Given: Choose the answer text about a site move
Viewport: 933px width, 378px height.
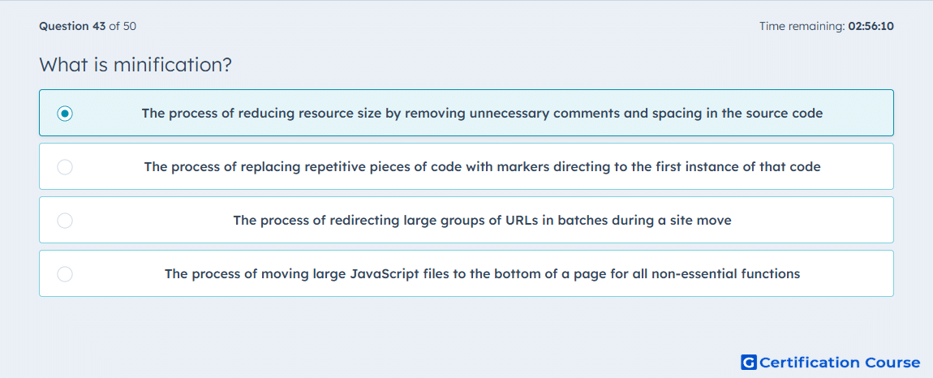Looking at the screenshot, I should click(482, 221).
